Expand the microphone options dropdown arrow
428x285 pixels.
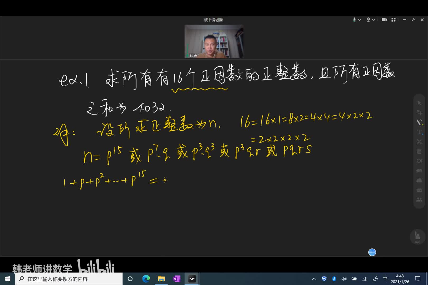click(360, 20)
